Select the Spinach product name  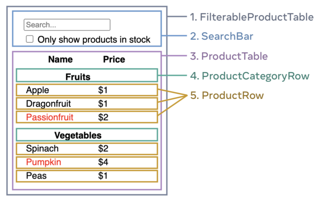[42, 149]
